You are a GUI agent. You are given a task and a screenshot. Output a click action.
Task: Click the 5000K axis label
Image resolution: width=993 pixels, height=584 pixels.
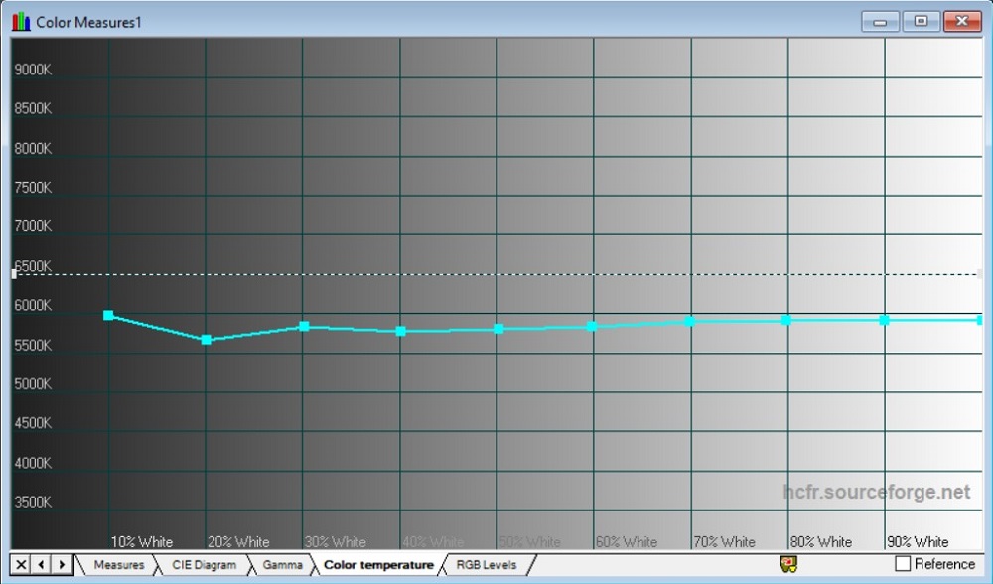click(x=33, y=383)
